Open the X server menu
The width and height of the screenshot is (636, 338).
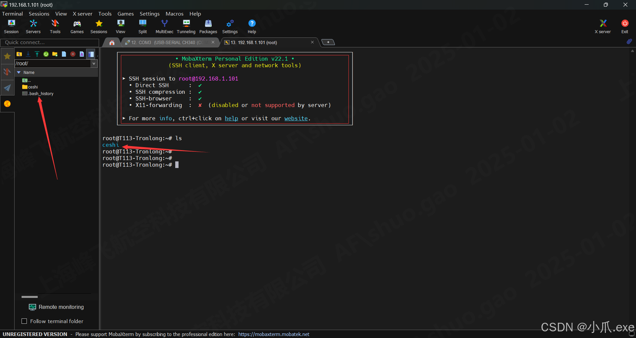coord(82,14)
